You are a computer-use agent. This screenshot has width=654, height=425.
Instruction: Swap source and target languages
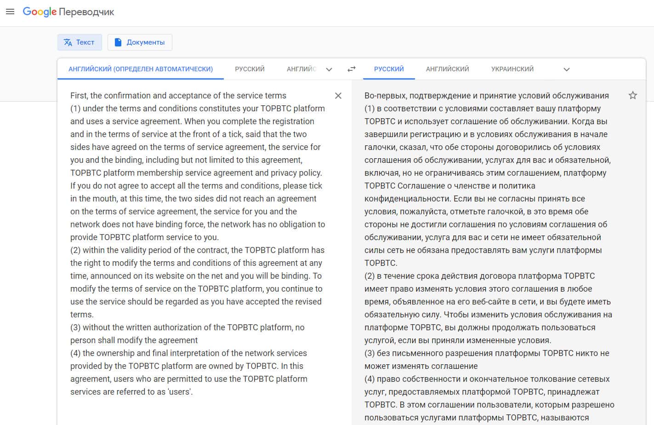[352, 69]
